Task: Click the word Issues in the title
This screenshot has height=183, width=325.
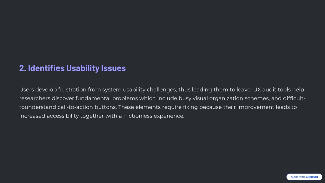Action: coord(113,68)
